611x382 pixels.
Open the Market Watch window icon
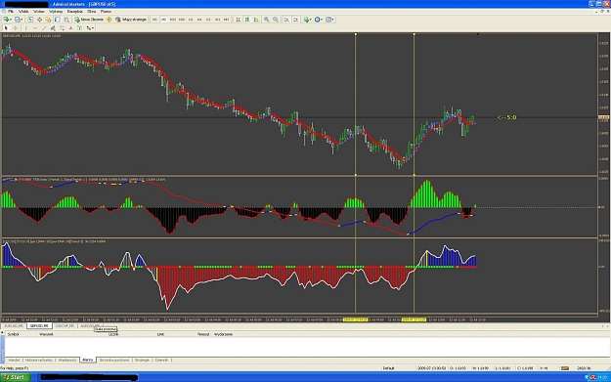30,20
